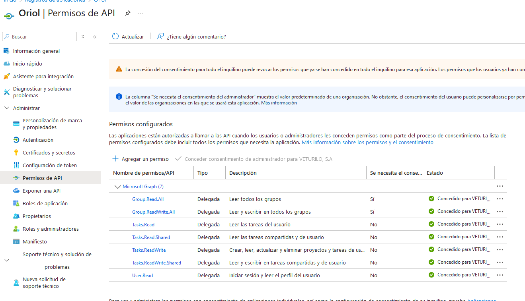Collapse the Microsoft Graph (7) permissions group
The image size is (525, 301).
pos(117,187)
